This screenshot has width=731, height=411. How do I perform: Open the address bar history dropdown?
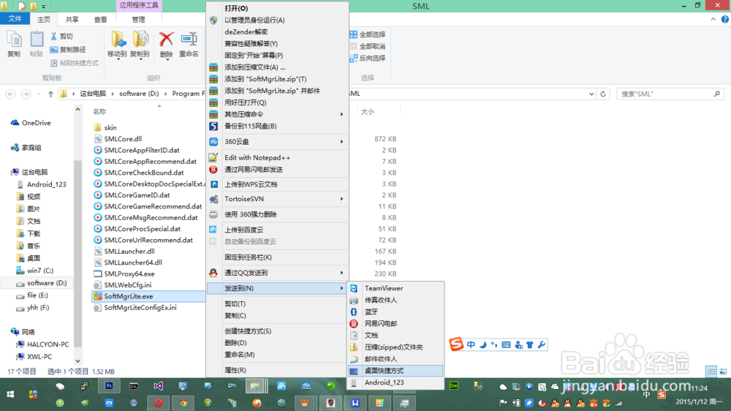[x=591, y=94]
